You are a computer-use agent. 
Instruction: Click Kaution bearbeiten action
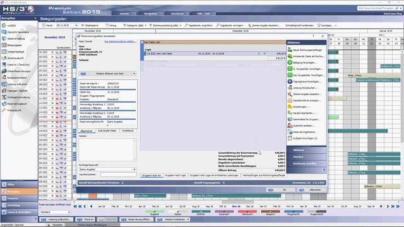coord(304,113)
